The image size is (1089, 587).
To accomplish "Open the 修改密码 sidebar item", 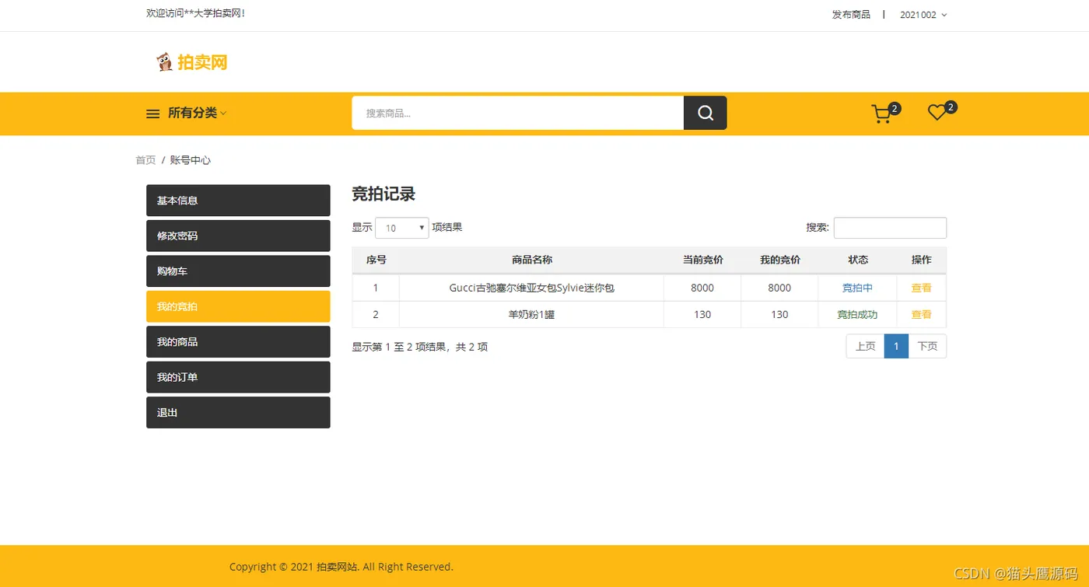I will pos(238,236).
